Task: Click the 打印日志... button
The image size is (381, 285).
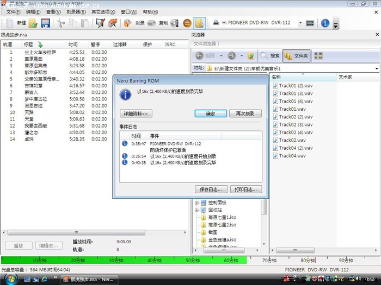Action: point(246,189)
